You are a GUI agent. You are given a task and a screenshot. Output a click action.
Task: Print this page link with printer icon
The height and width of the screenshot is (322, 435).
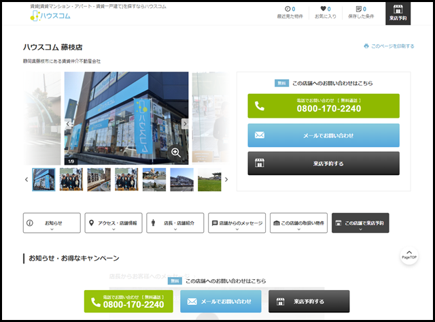(x=389, y=46)
